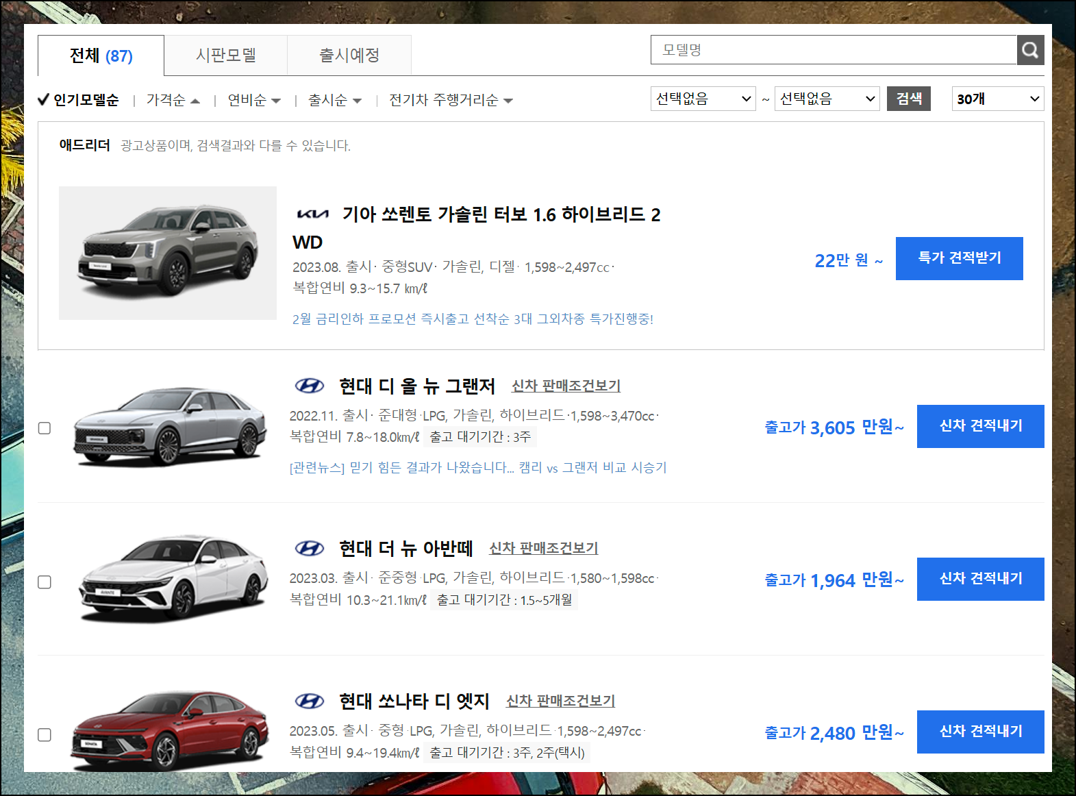Check the 아반떼 compare checkbox
Screen dimensions: 1076x796
click(45, 582)
